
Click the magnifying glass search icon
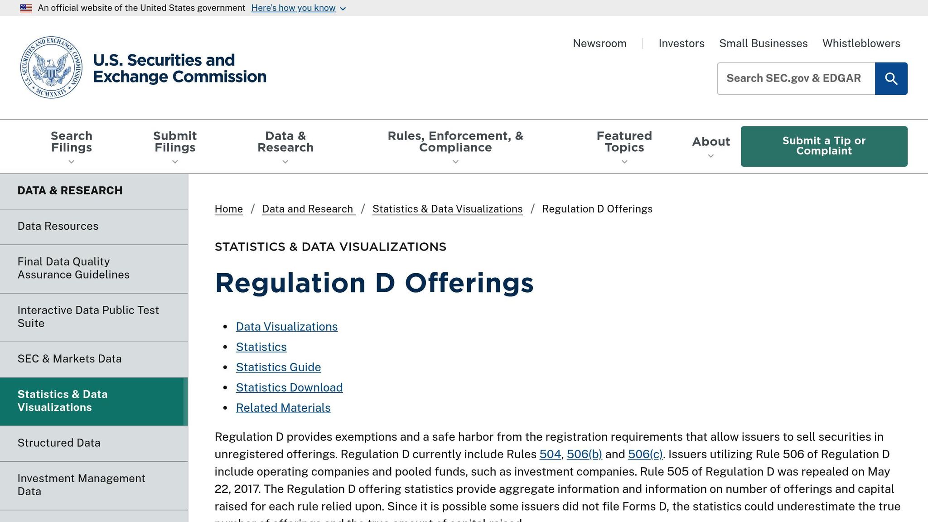tap(890, 78)
